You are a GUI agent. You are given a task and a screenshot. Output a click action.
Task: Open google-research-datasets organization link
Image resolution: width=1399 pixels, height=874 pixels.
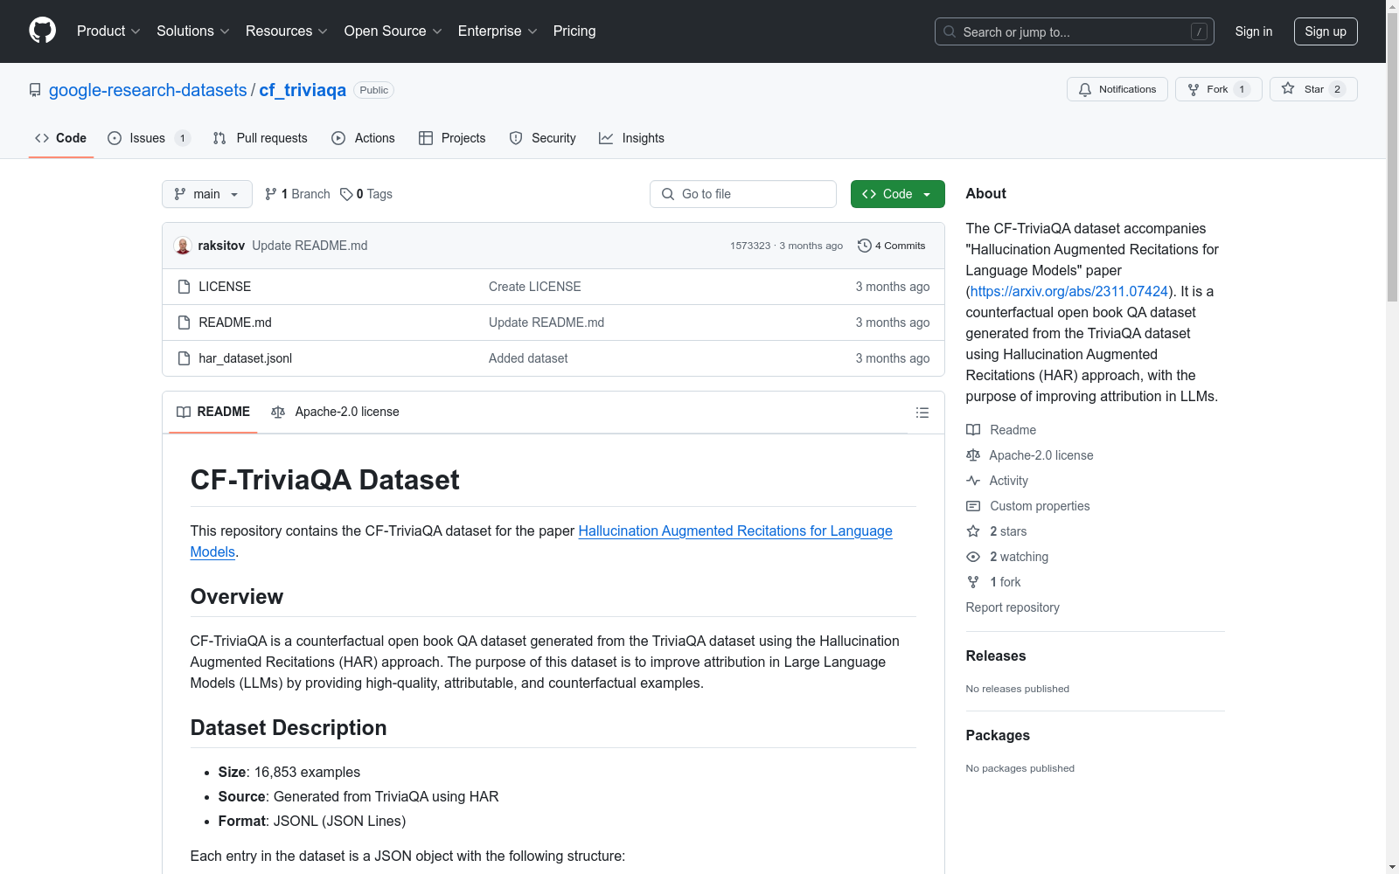(148, 90)
